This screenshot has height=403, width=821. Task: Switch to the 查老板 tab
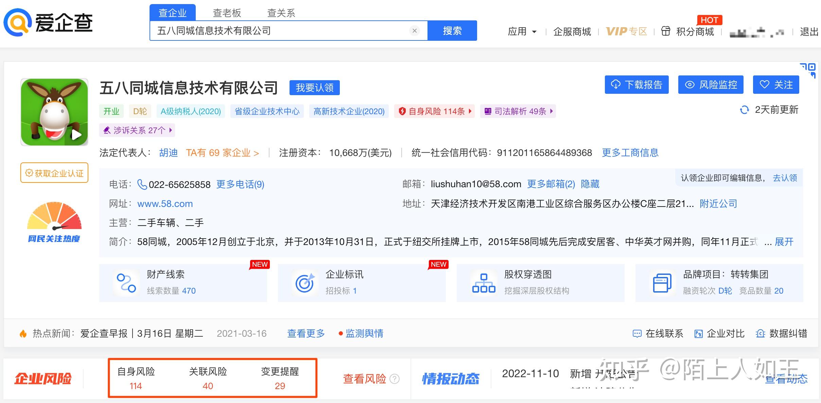(x=227, y=13)
